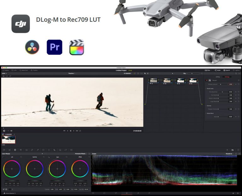The height and width of the screenshot is (196, 242).
Task: Adjust the Fine Detail Size slider
Action: click(x=222, y=92)
